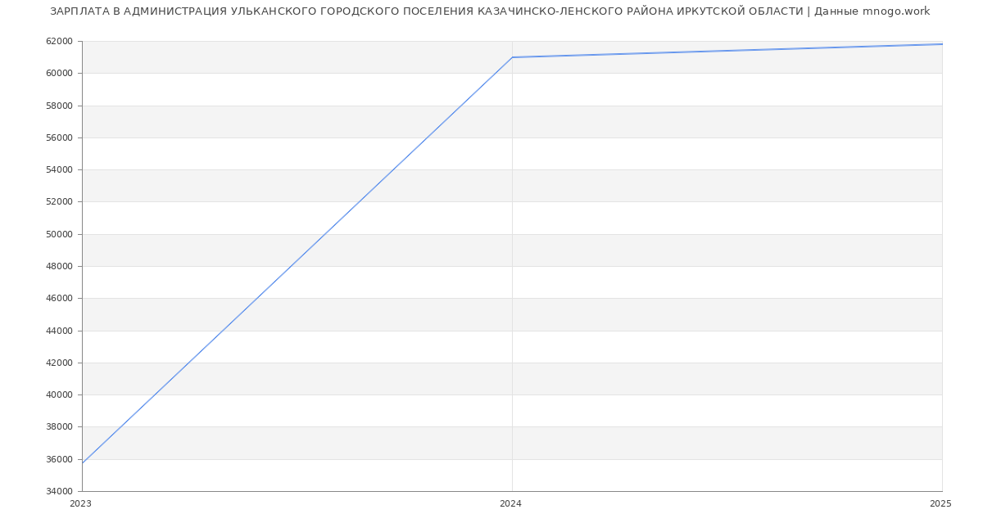The image size is (983, 532).
Task: Click the 48000 y-axis label
Action: pyautogui.click(x=59, y=266)
